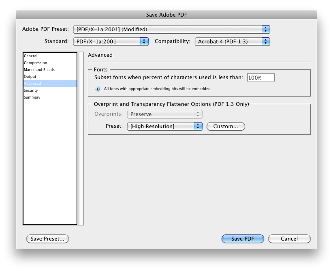Select Marks and Bleeds category
This screenshot has width=333, height=271.
[50, 69]
